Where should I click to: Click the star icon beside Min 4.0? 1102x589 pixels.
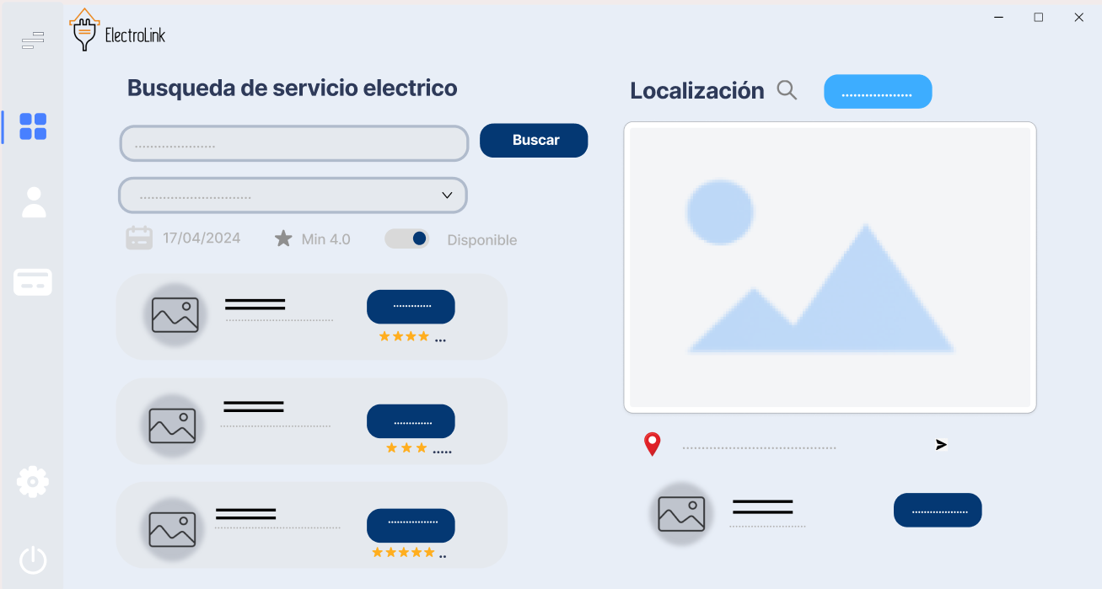click(x=283, y=238)
